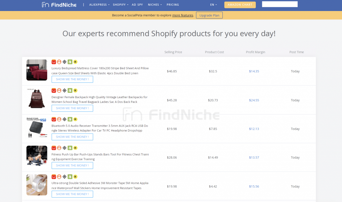Viewport: 342px width, 202px height.
Task: Click the Ultra-strong Double Sided Adhesive title
Action: pyautogui.click(x=100, y=185)
